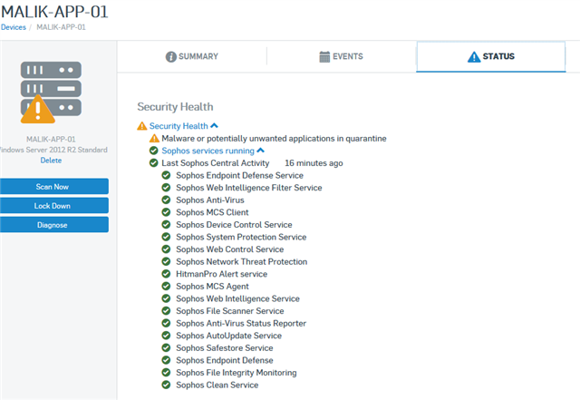Select Sophos Network Threat Protection text
The height and width of the screenshot is (400, 580).
coord(242,261)
